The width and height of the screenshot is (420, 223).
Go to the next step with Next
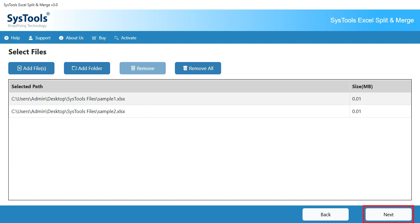[388, 214]
